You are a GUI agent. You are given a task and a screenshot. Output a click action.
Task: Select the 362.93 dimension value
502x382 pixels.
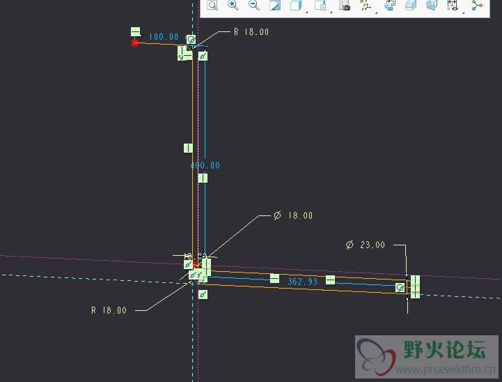click(x=303, y=282)
